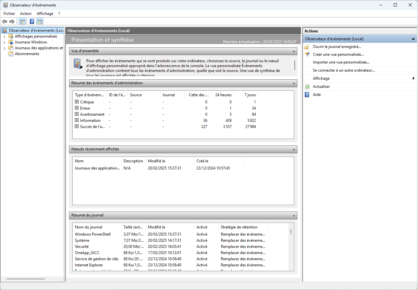Expand the Avertissement event type row

click(77, 114)
